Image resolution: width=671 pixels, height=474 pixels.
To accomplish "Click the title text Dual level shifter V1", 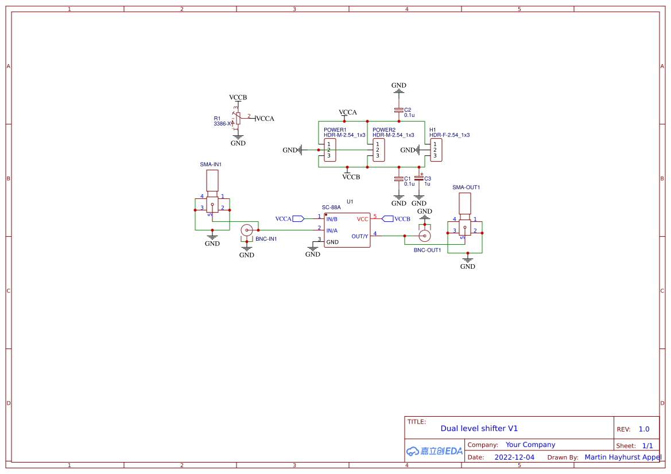I will pyautogui.click(x=479, y=428).
